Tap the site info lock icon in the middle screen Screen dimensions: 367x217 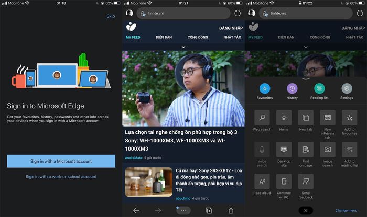pyautogui.click(x=143, y=14)
